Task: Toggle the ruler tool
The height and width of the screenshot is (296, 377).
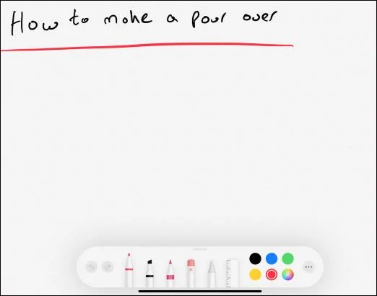Action: [232, 273]
